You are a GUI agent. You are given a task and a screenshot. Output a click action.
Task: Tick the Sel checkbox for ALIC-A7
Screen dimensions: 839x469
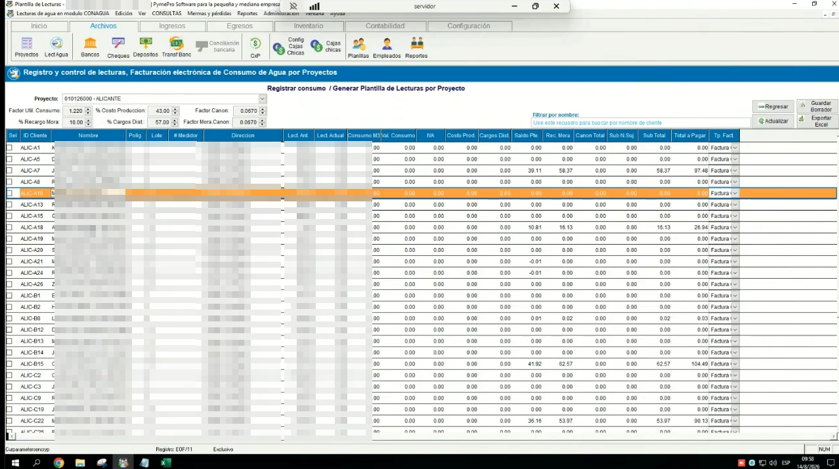click(10, 171)
